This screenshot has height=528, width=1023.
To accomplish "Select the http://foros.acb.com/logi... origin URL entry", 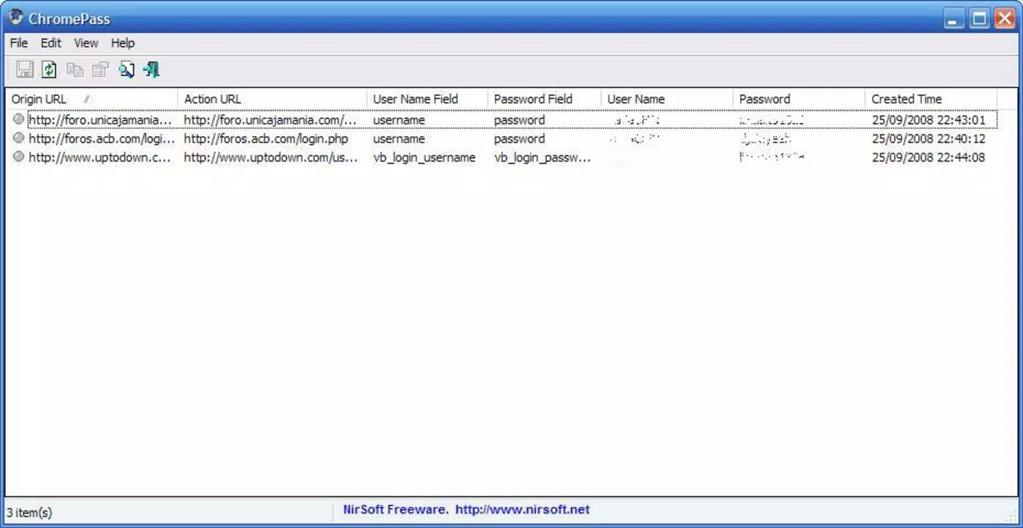I will click(102, 139).
